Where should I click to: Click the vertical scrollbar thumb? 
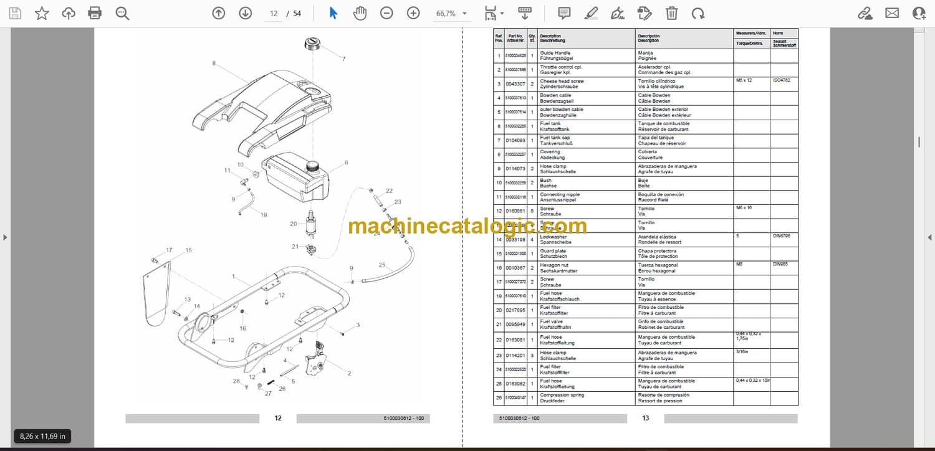(919, 142)
